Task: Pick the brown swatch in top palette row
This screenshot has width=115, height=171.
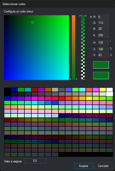Action: click(48, 90)
